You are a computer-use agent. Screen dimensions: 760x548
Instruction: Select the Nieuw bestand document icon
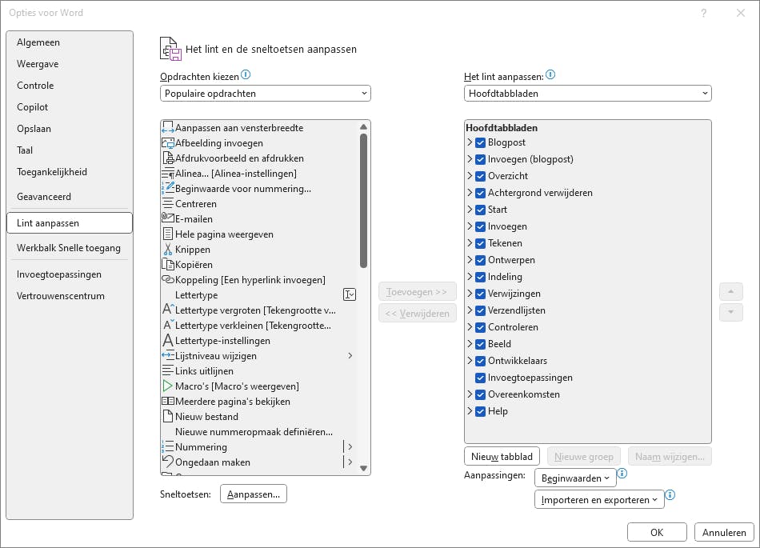pyautogui.click(x=168, y=417)
